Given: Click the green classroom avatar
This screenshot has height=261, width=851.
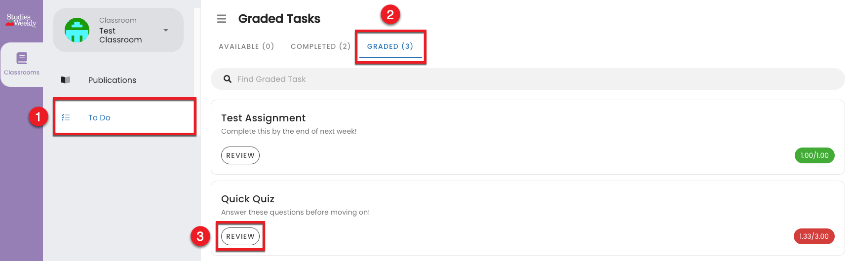Looking at the screenshot, I should click(77, 30).
